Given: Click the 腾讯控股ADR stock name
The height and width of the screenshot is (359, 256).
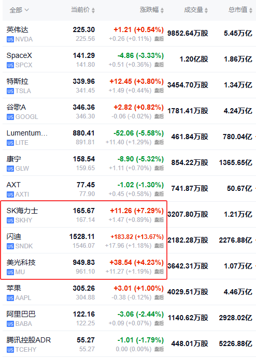Looking at the screenshot, I should click(29, 340).
